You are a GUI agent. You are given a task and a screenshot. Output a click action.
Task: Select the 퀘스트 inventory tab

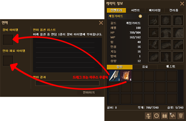(171, 67)
